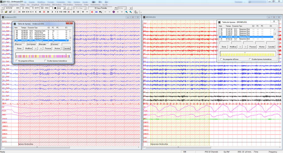283x153 pixels.
Task: Open the Amplitud menu
Action: (x=35, y=5)
